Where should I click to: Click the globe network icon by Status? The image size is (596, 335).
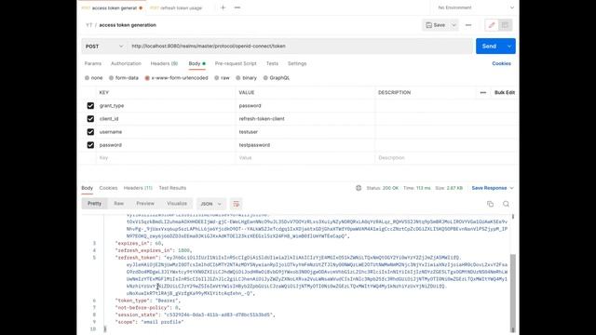tap(359, 188)
